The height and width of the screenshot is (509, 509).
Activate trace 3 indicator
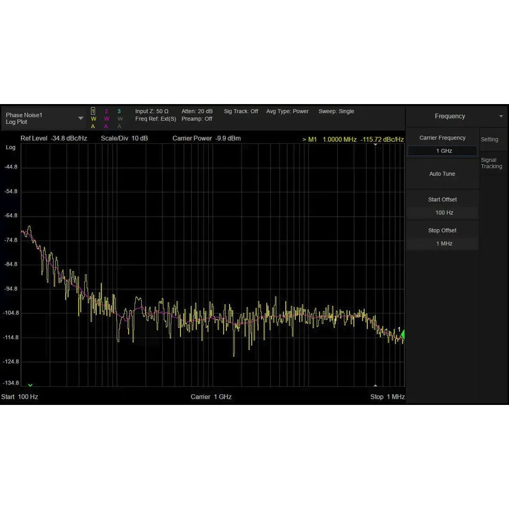point(119,111)
